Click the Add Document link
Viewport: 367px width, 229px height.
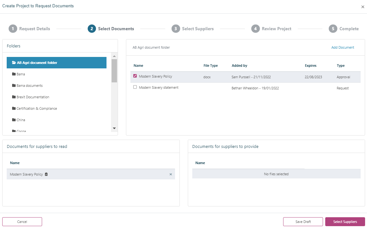click(342, 47)
